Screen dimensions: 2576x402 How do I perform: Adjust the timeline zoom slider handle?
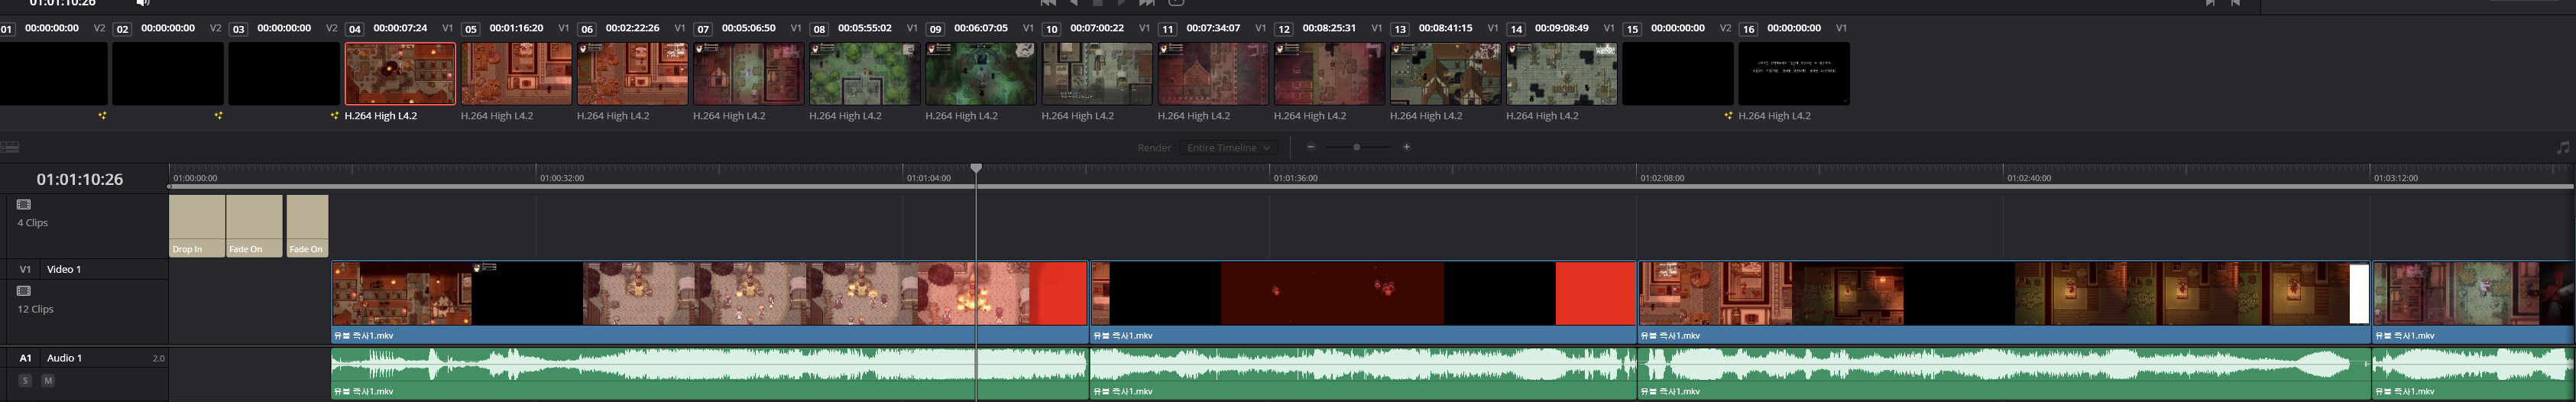[1356, 147]
